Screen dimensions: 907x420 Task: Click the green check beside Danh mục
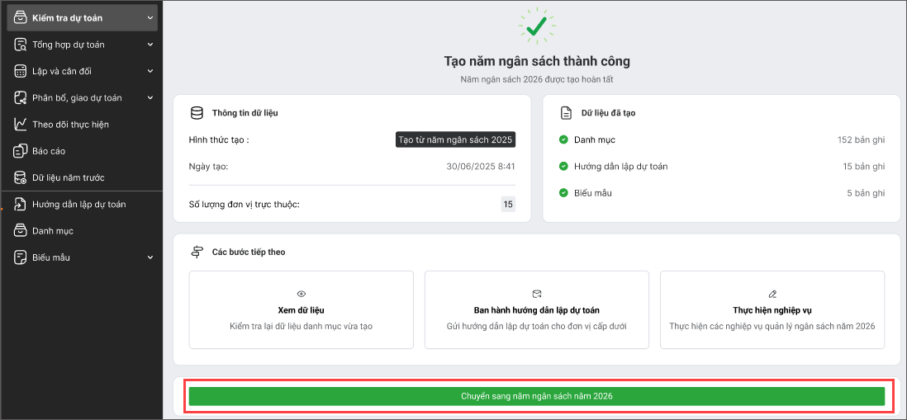[563, 139]
